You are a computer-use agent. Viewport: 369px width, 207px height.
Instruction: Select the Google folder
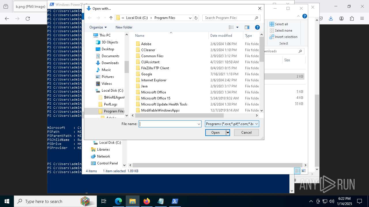coord(146,74)
